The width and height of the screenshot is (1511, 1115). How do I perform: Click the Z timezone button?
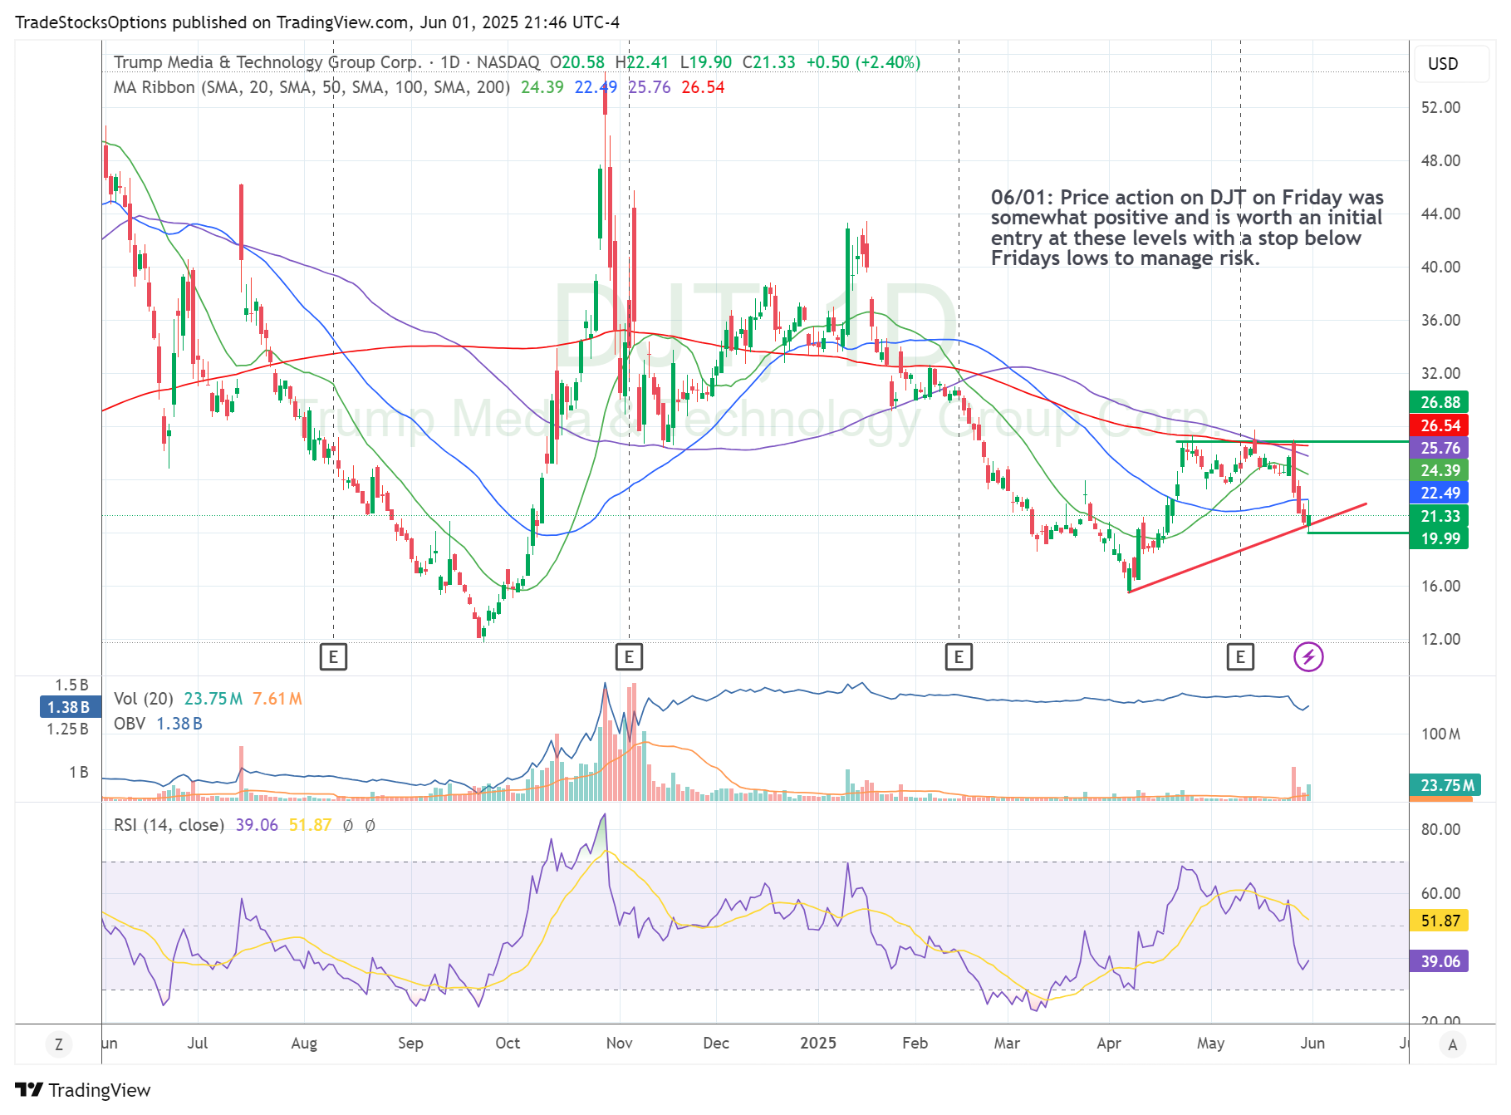point(58,1044)
